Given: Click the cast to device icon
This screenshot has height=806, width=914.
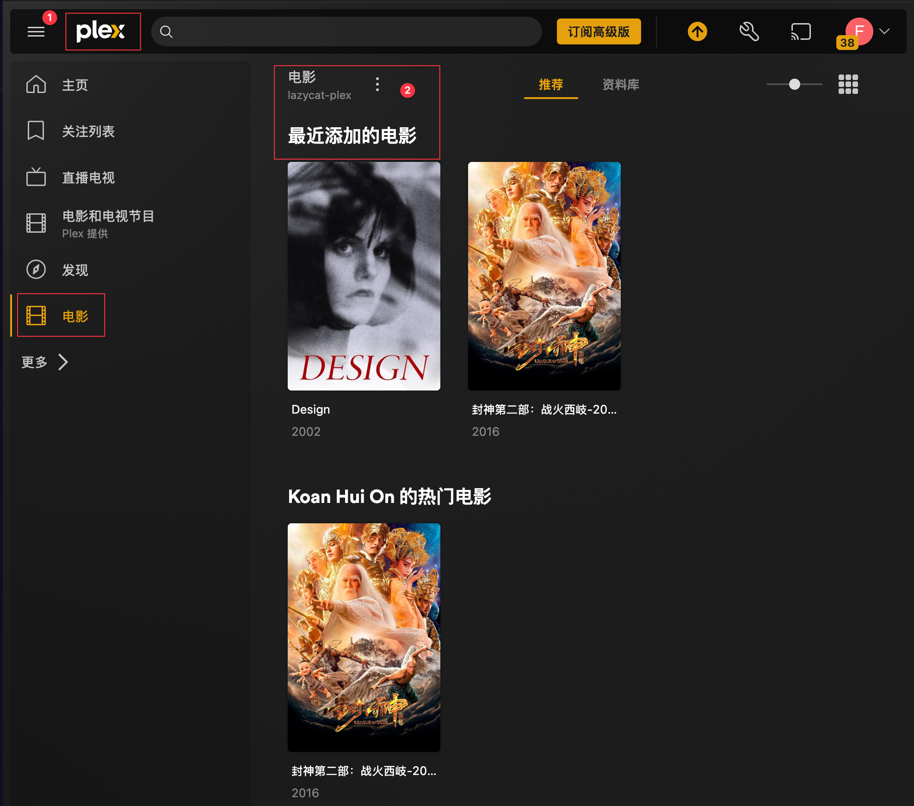Looking at the screenshot, I should 801,32.
